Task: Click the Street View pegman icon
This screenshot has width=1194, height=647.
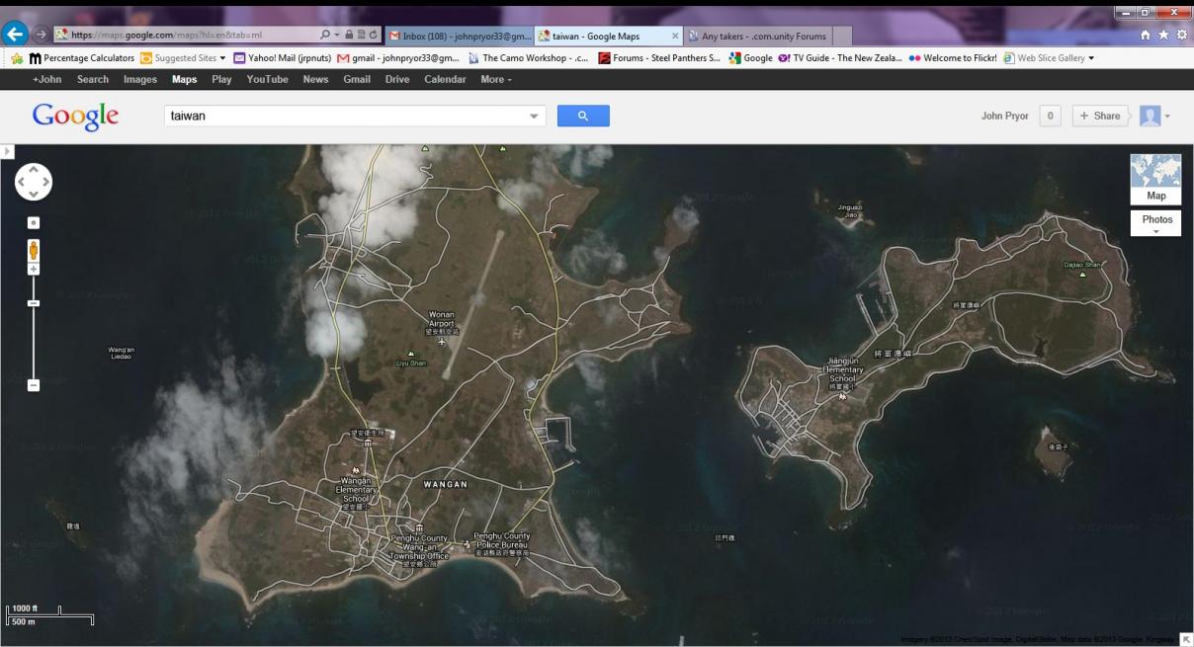Action: pos(34,249)
